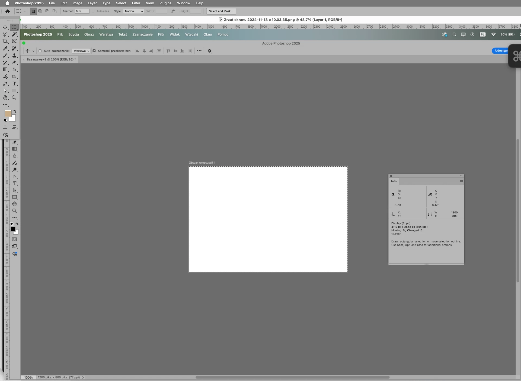The width and height of the screenshot is (521, 381).
Task: Open the Style dropdown set to Normal
Action: 133,11
